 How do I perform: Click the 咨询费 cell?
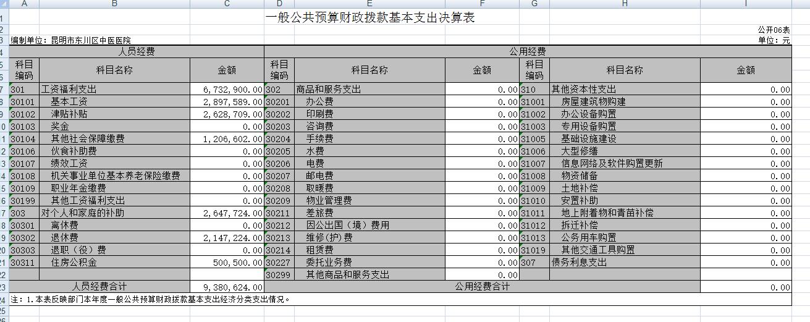pyautogui.click(x=369, y=126)
